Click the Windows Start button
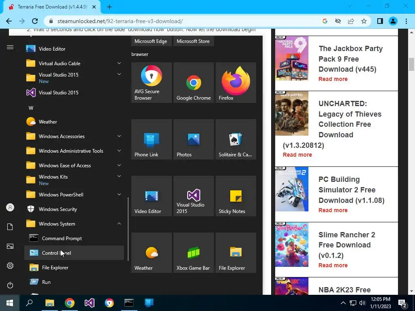This screenshot has width=415, height=311. coord(10,303)
